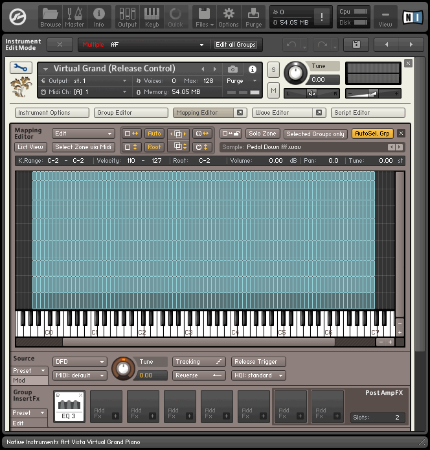This screenshot has height=450, width=430.
Task: Open the Options gear
Action: (229, 18)
